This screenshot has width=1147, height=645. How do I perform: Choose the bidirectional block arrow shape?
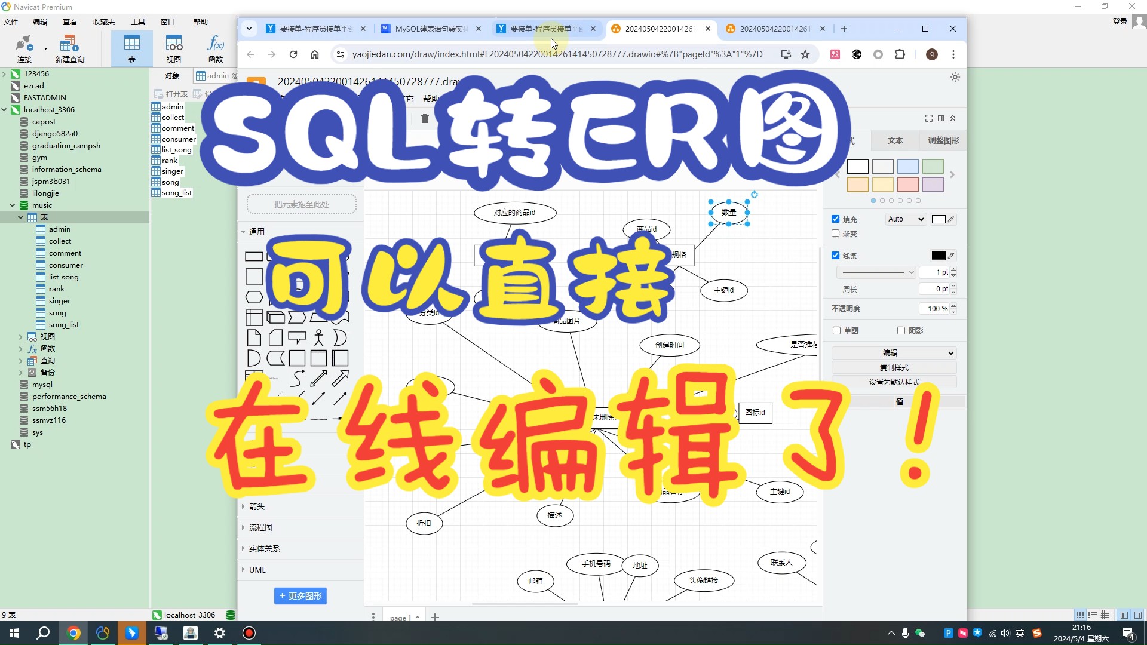(x=318, y=378)
